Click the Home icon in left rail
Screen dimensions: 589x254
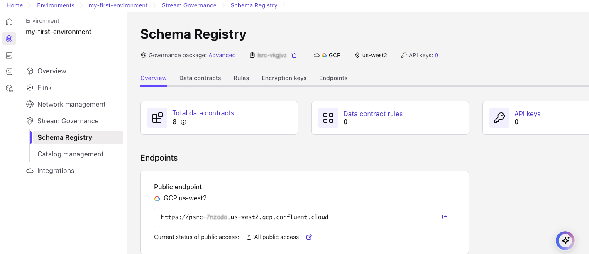[9, 22]
